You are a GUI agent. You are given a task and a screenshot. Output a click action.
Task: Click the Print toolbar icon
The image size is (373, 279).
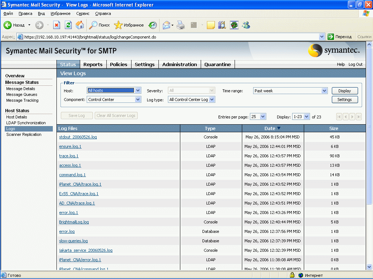[x=181, y=25]
